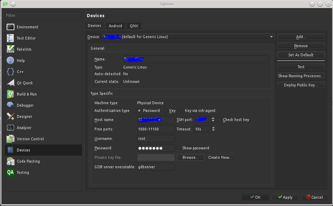Click the round menu button in title bar
333x206 pixels.
tap(13, 4)
